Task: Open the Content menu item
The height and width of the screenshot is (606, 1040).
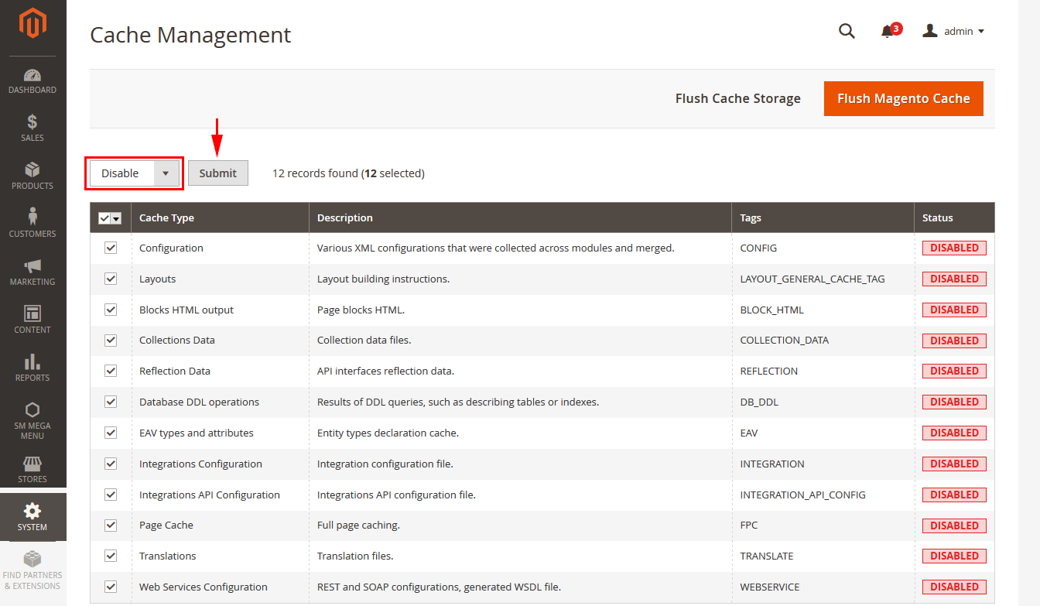Action: 32,318
